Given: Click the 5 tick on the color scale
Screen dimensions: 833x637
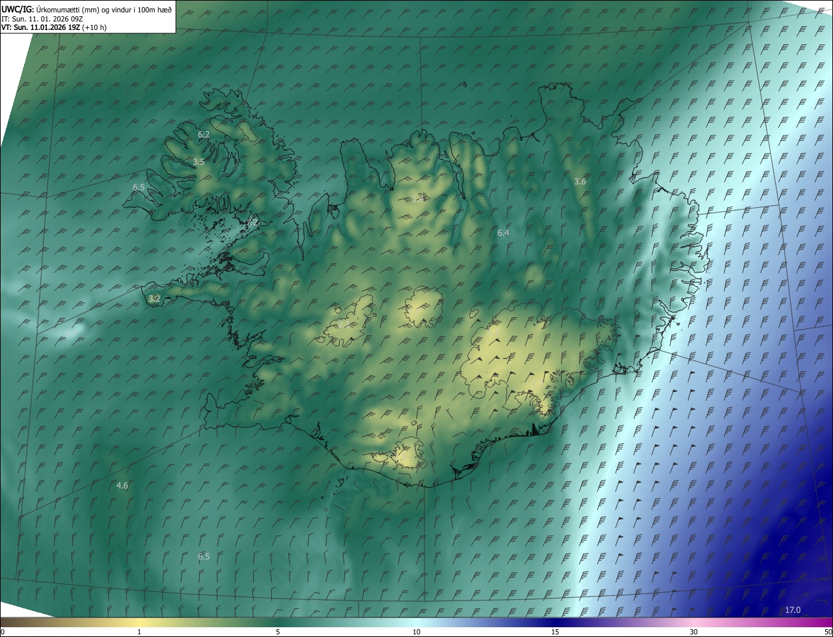Looking at the screenshot, I should tap(278, 632).
